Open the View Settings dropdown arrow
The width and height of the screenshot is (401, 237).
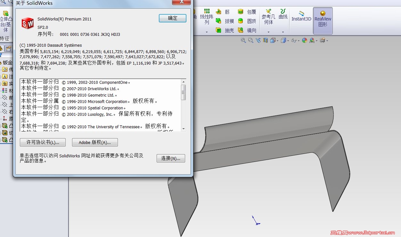click(x=327, y=41)
